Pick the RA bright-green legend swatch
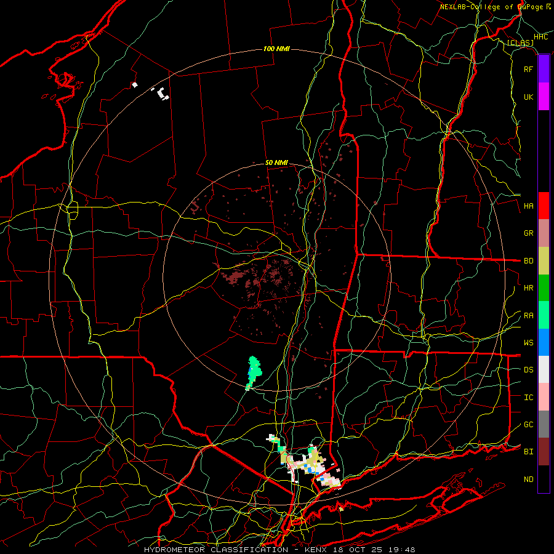 coord(544,315)
